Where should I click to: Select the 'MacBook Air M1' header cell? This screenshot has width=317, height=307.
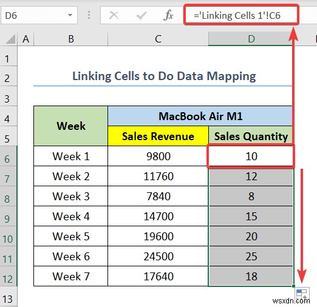(x=200, y=116)
